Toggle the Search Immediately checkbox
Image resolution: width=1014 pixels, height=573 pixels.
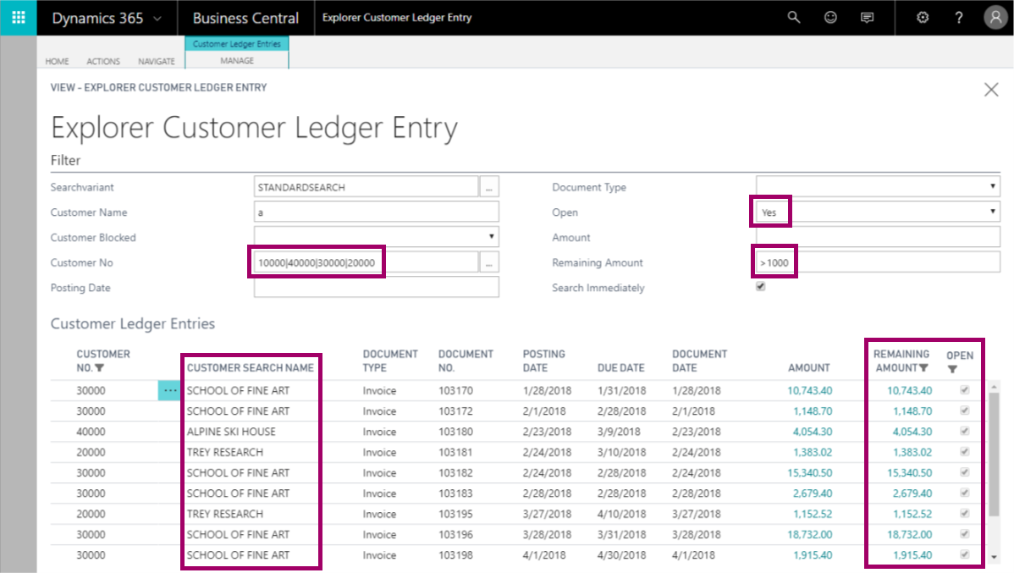pyautogui.click(x=760, y=286)
